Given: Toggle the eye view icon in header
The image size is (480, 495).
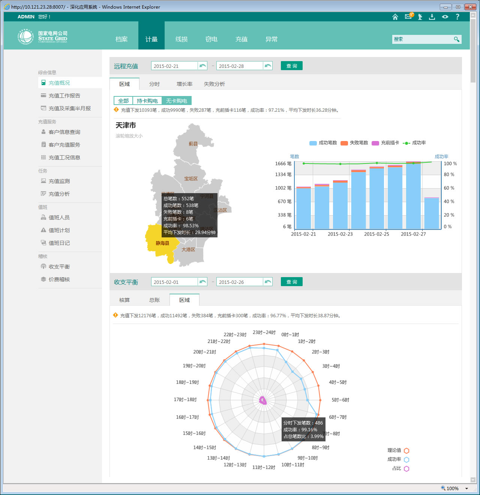Looking at the screenshot, I should pos(445,17).
